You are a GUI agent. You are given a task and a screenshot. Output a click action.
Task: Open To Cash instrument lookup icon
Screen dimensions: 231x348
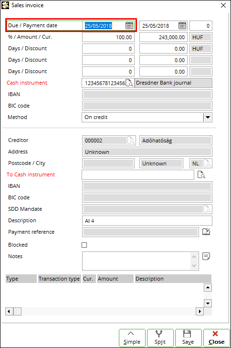click(201, 174)
